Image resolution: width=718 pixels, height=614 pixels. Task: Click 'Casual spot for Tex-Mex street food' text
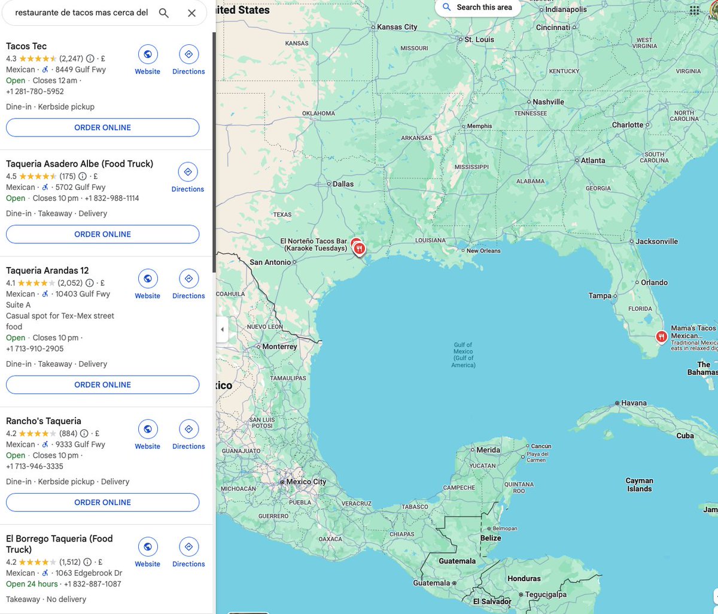(60, 321)
